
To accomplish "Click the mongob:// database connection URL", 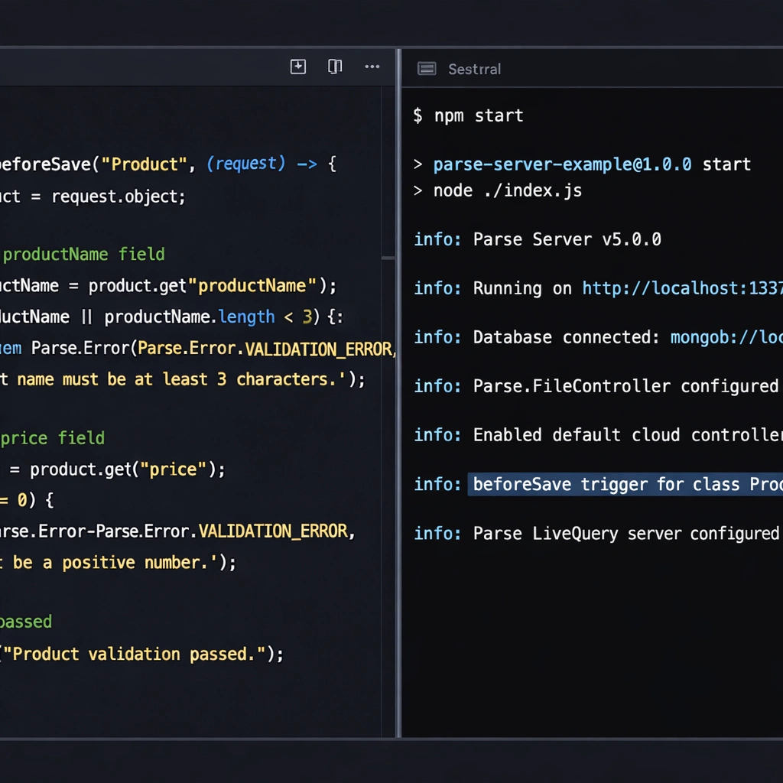I will [x=726, y=337].
